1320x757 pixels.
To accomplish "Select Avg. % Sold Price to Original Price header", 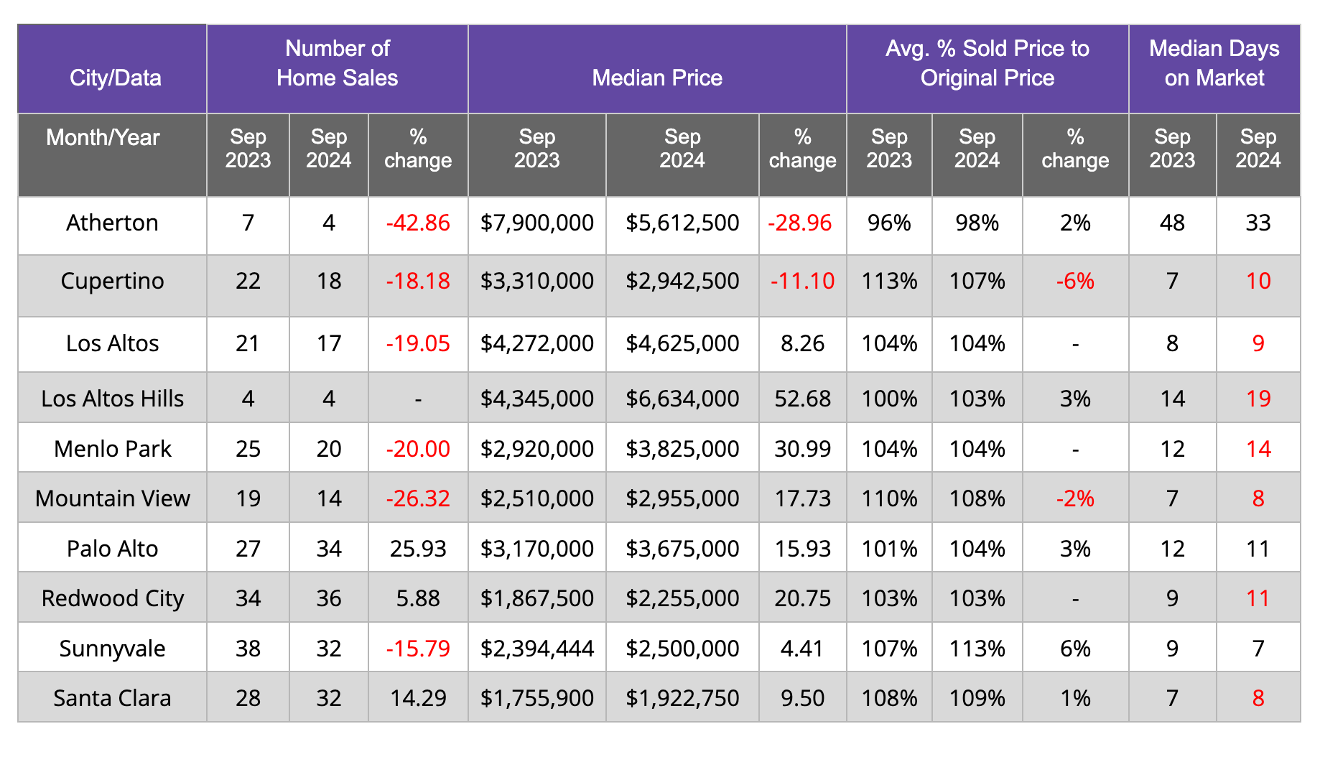I will (x=987, y=63).
